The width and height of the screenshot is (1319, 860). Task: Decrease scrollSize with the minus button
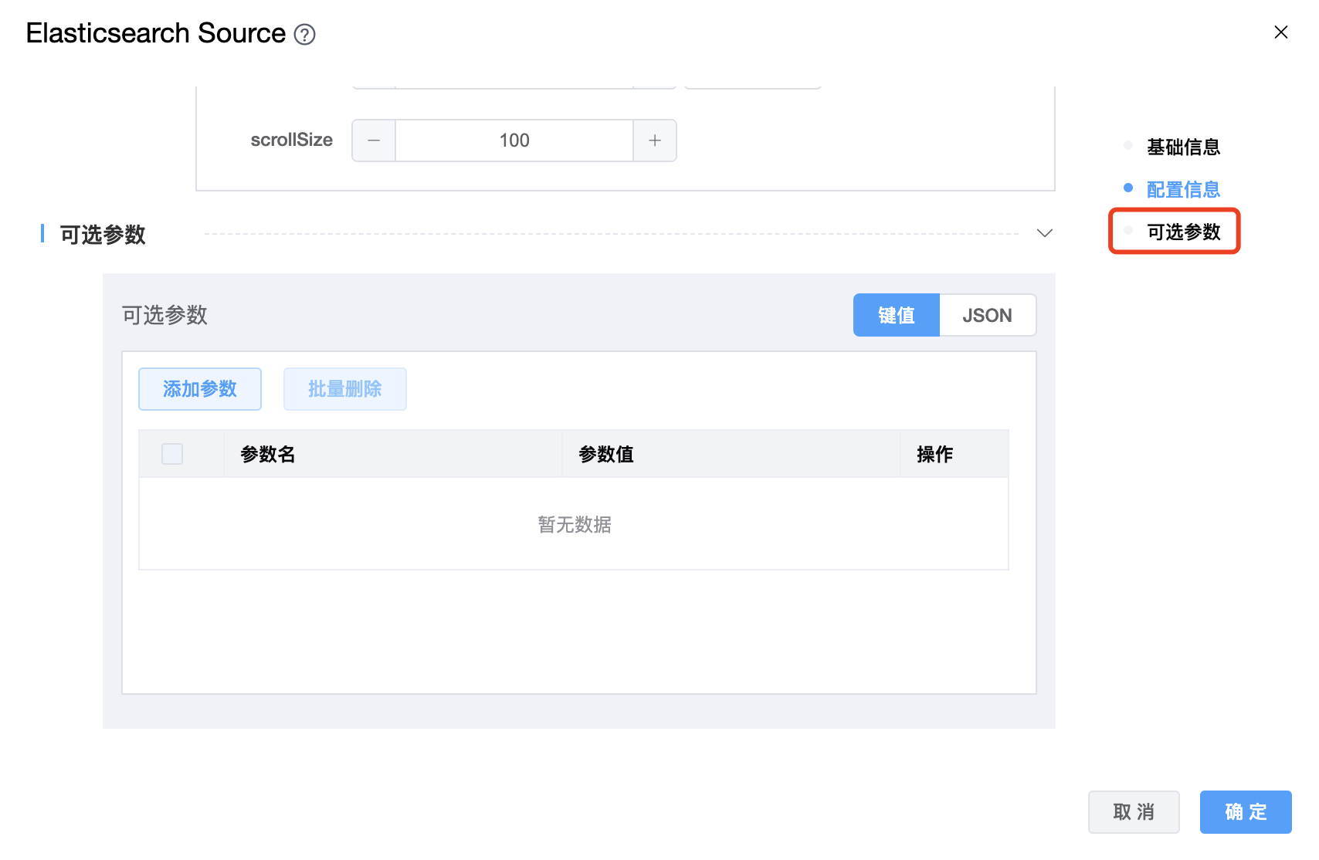374,141
